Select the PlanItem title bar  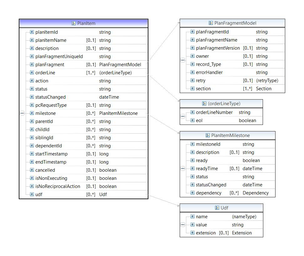pos(84,23)
